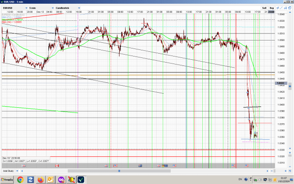Click the lowest blue triangle marker near 1.0350
The width and height of the screenshot is (294, 184).
pos(255,133)
